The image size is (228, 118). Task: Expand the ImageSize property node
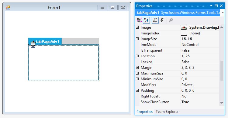[137, 39]
